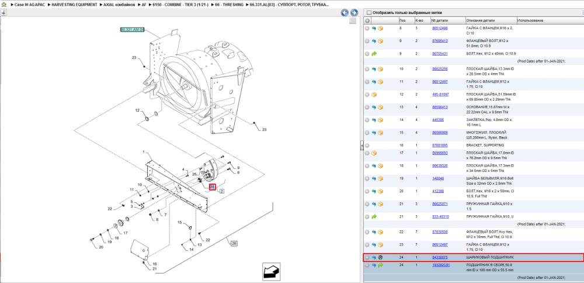Expand the row for part 86512498
Image resolution: width=584 pixels, height=283 pixels.
point(367,28)
